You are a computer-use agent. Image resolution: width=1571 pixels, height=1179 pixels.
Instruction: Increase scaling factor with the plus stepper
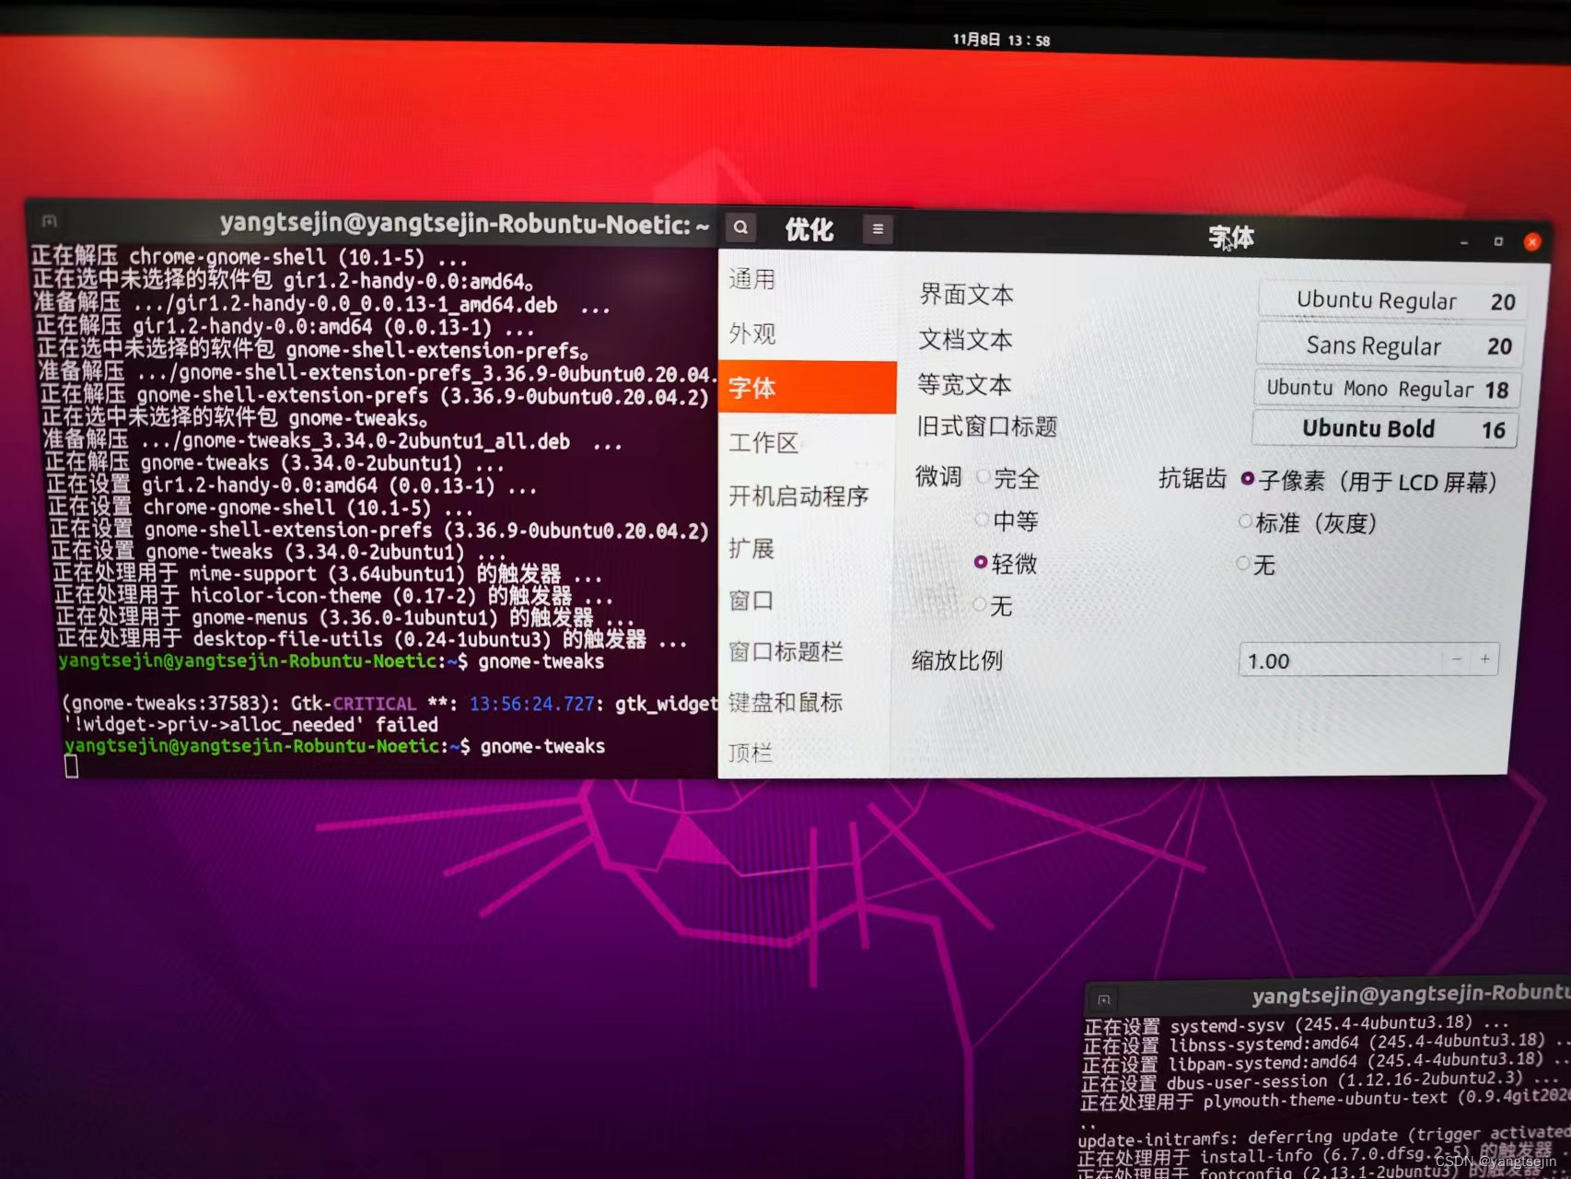pos(1484,660)
